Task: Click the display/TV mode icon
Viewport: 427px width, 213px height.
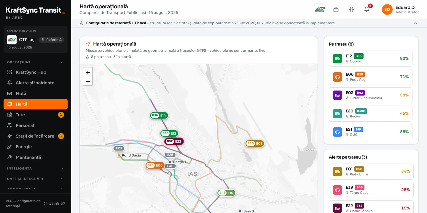Action: point(336,9)
